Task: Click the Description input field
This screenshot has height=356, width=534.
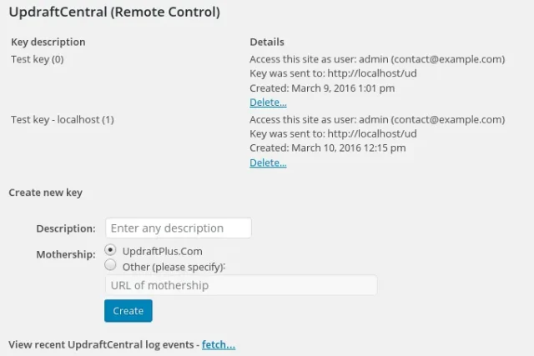Action: [178, 228]
